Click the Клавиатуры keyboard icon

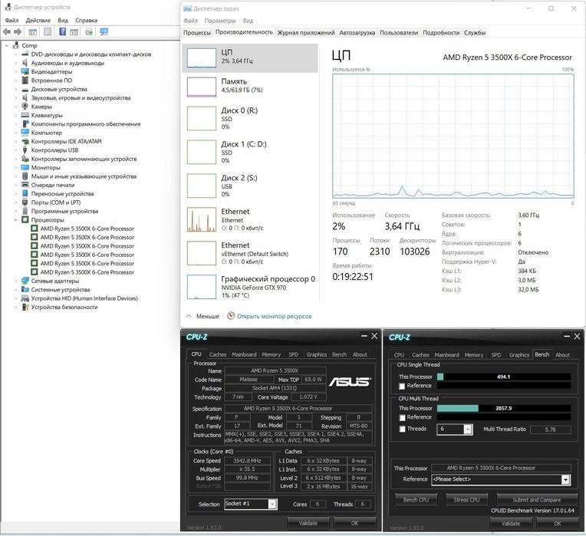point(25,115)
